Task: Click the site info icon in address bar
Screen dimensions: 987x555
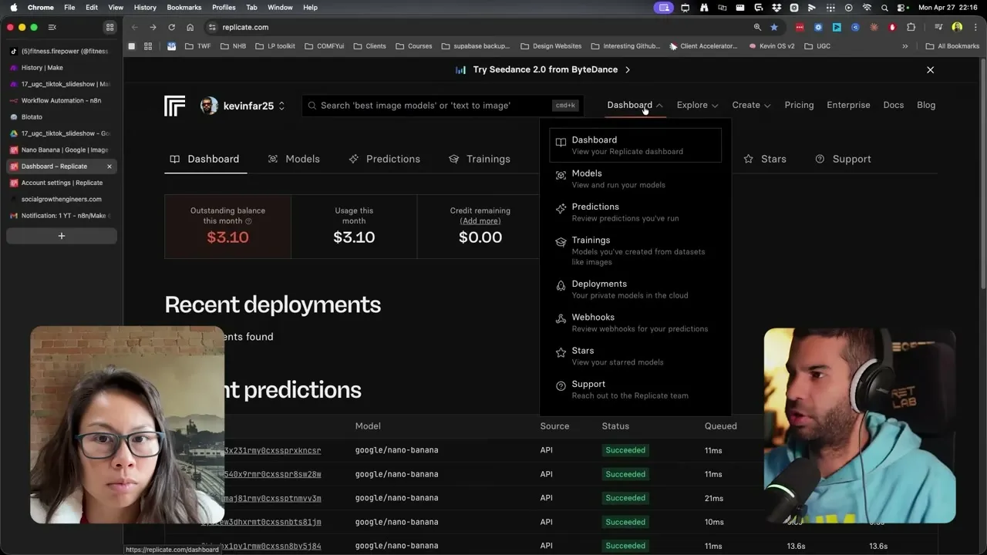Action: [213, 27]
